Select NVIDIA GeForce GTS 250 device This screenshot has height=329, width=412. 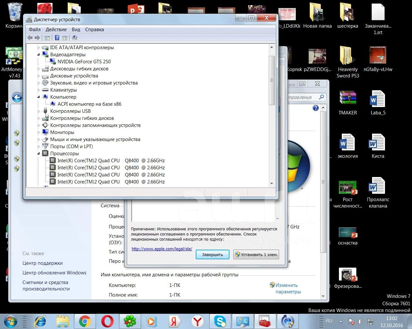tap(84, 62)
